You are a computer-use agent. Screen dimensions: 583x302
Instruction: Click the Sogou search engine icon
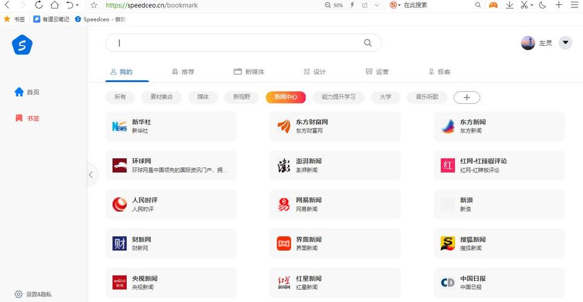[x=393, y=5]
